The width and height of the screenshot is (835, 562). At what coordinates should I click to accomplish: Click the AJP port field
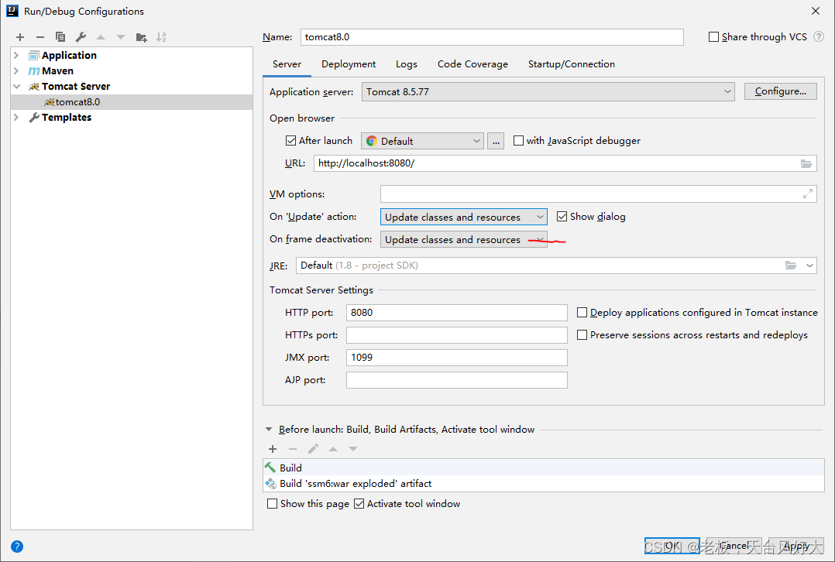(x=457, y=380)
